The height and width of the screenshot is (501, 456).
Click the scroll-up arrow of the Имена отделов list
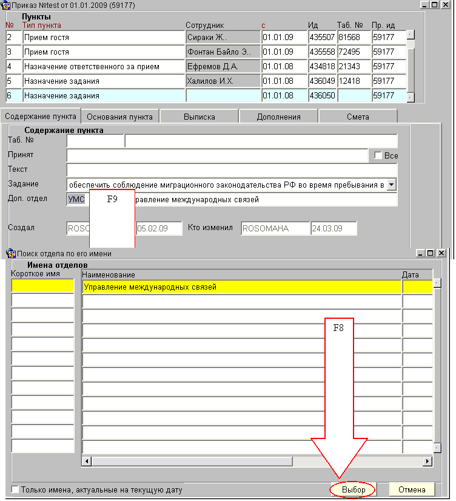pos(437,282)
